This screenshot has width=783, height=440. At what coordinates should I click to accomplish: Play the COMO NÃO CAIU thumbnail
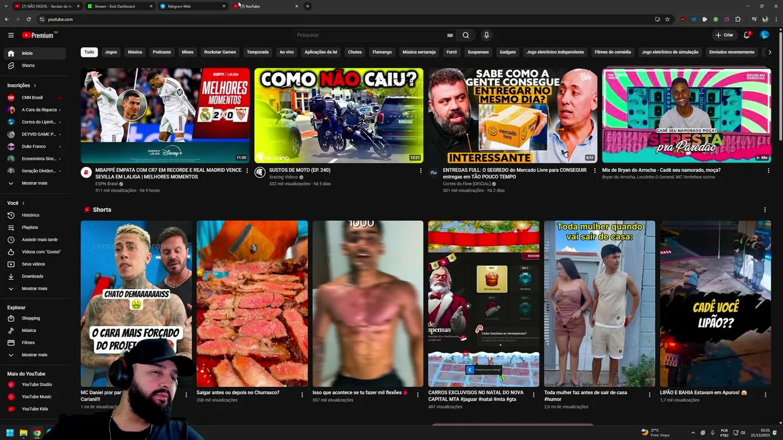[x=339, y=116]
